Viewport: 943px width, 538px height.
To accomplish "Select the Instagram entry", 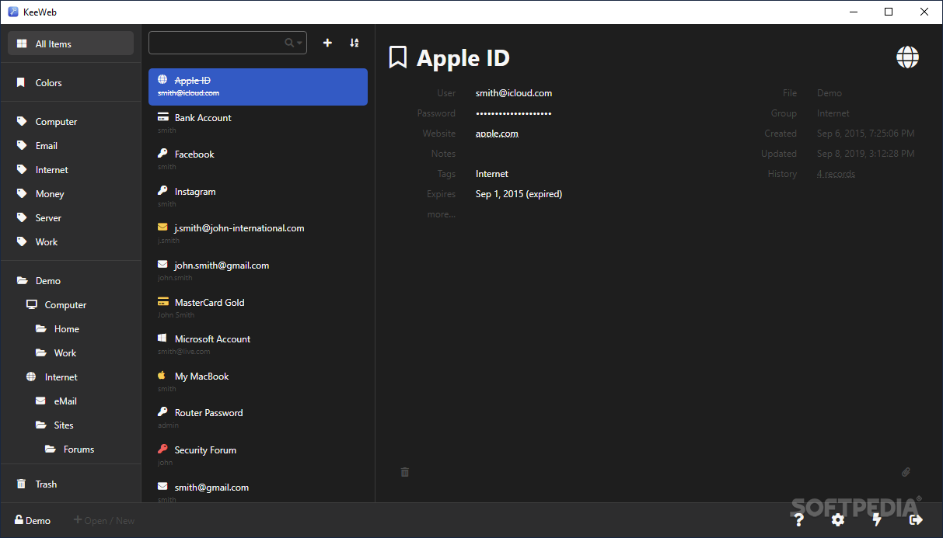I will click(x=258, y=197).
